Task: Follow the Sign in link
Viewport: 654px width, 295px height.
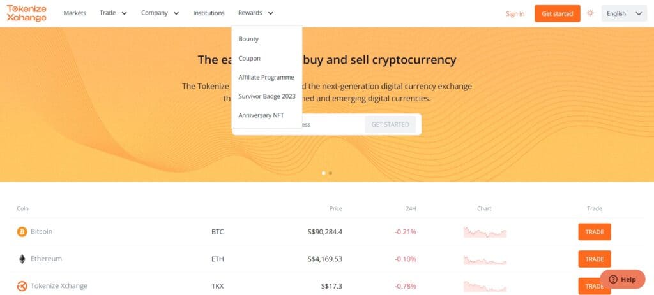Action: pos(515,14)
